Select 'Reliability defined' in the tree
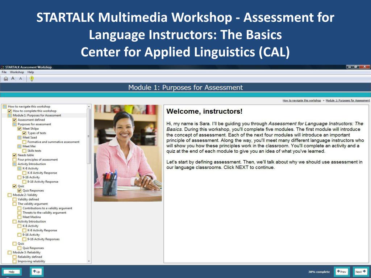This screenshot has height=278, width=371. [x=30, y=257]
